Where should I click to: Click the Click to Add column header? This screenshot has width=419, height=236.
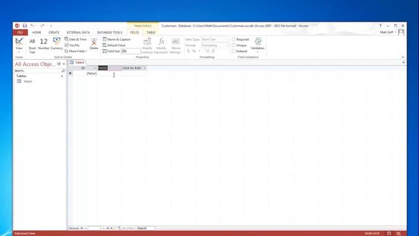pos(132,68)
